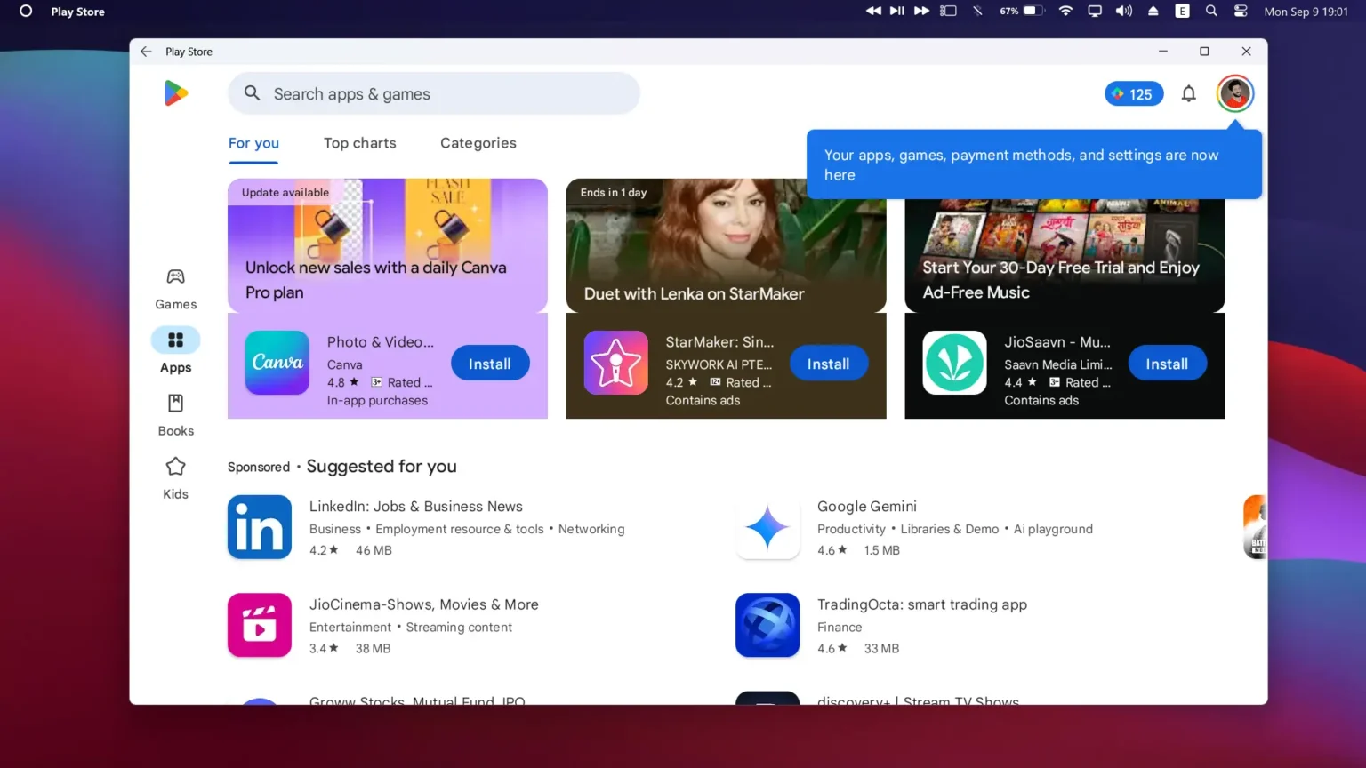This screenshot has width=1366, height=768.
Task: Open the LinkedIn app icon
Action: 260,527
